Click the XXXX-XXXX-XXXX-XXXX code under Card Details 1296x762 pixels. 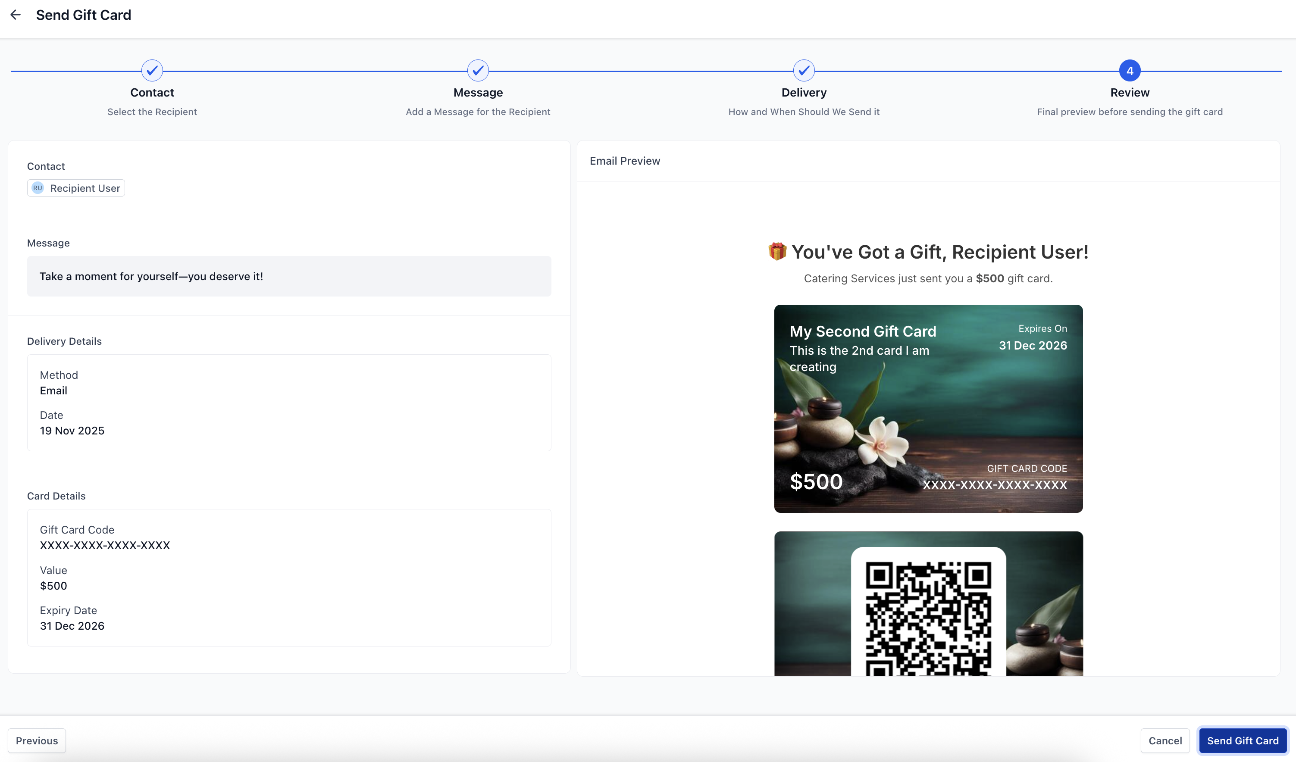105,545
